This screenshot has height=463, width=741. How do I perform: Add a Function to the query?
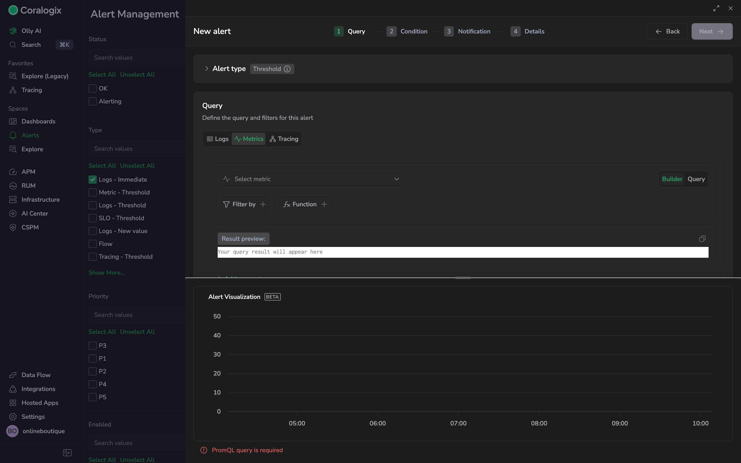tap(305, 204)
